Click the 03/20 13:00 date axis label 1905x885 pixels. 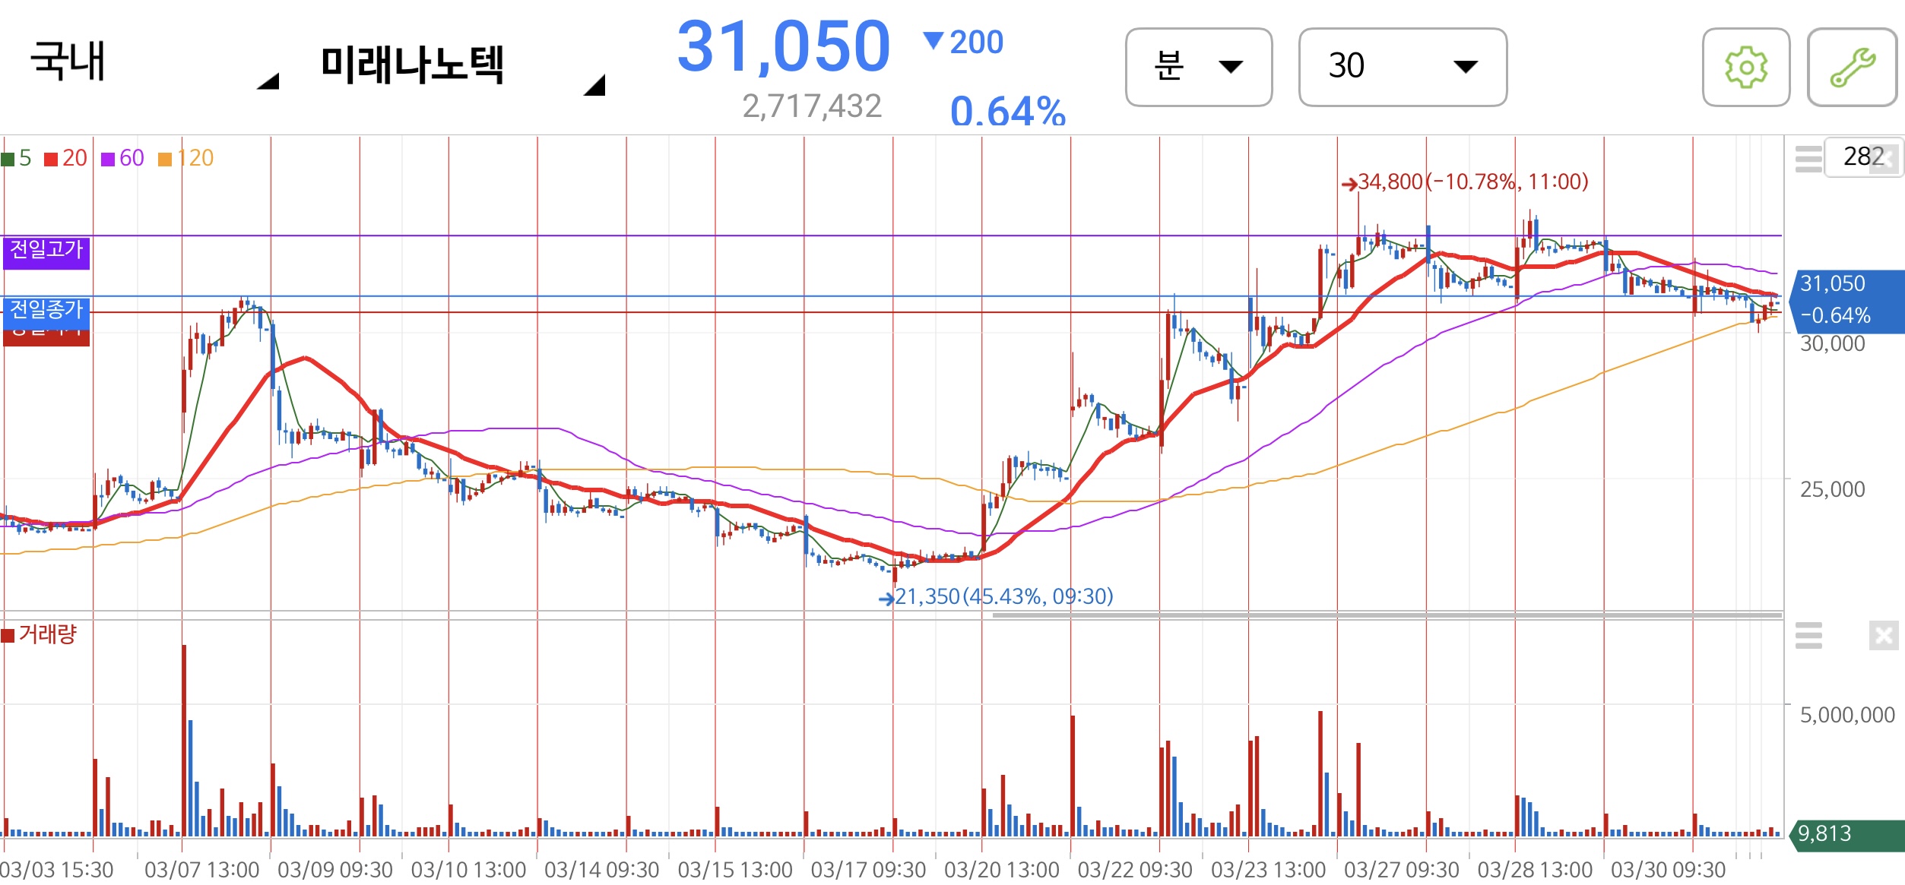pos(1001,870)
